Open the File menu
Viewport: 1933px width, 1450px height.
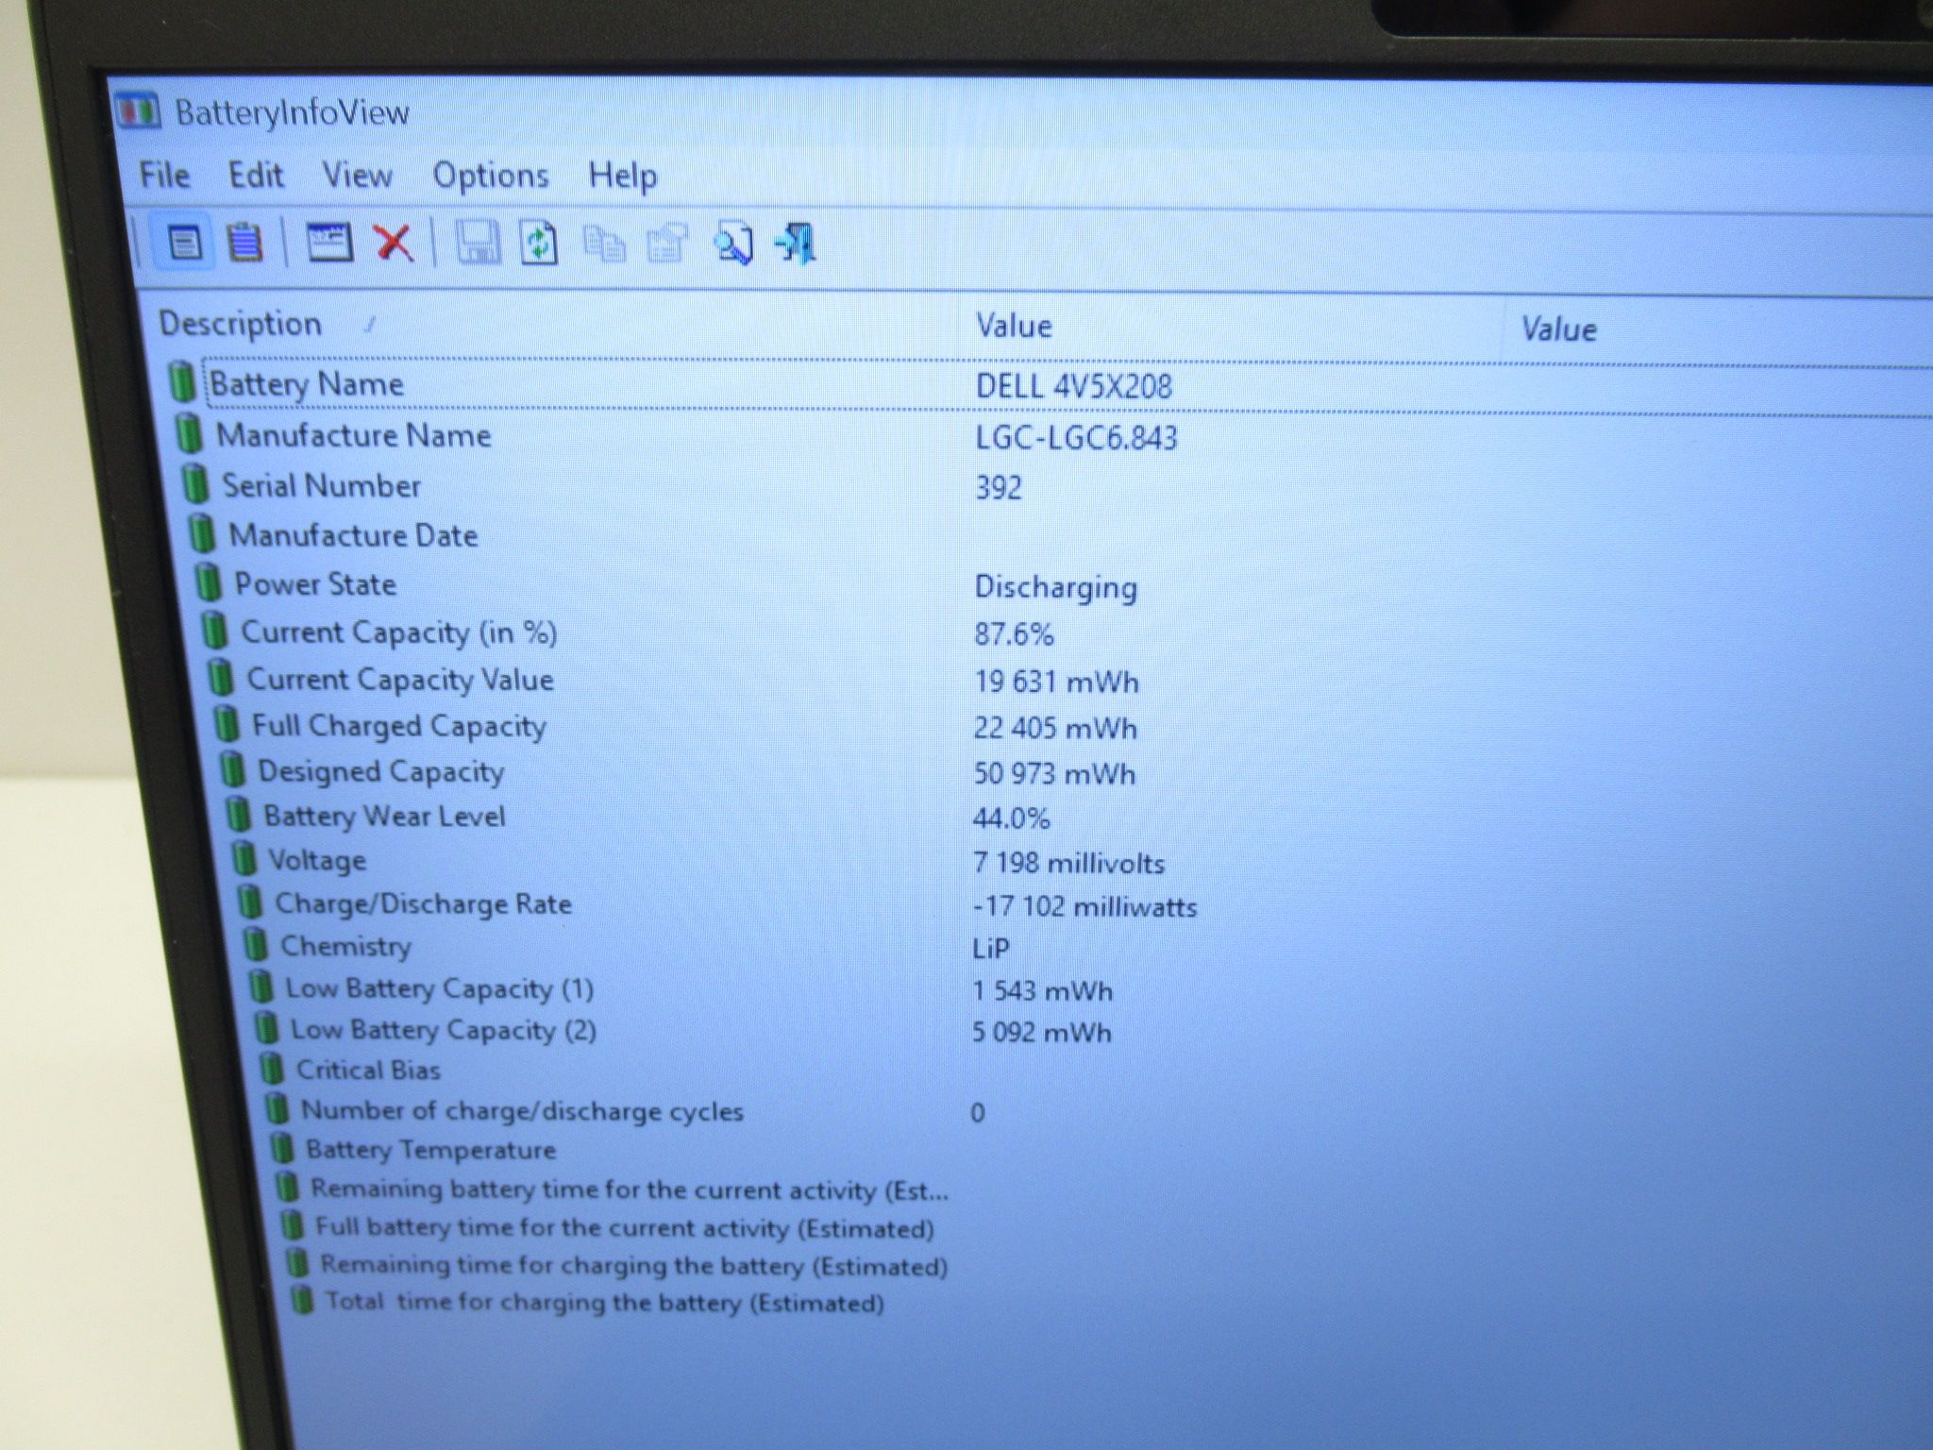click(x=164, y=175)
